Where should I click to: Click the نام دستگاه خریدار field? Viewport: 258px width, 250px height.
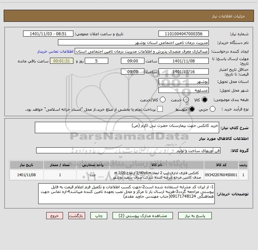(133, 43)
